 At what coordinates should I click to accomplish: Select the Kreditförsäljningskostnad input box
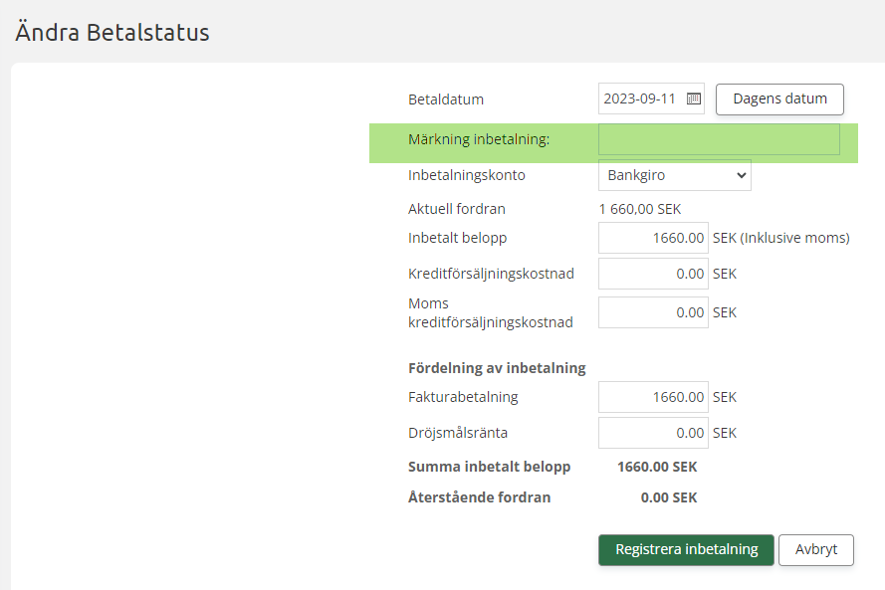click(653, 274)
